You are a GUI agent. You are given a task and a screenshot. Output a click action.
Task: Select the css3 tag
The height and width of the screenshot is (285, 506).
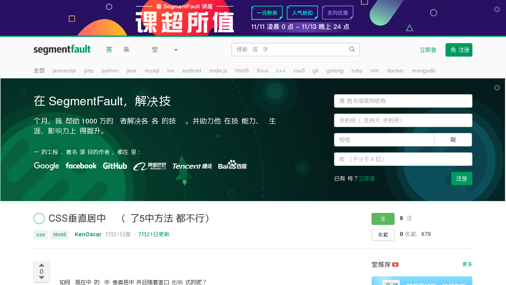click(299, 70)
